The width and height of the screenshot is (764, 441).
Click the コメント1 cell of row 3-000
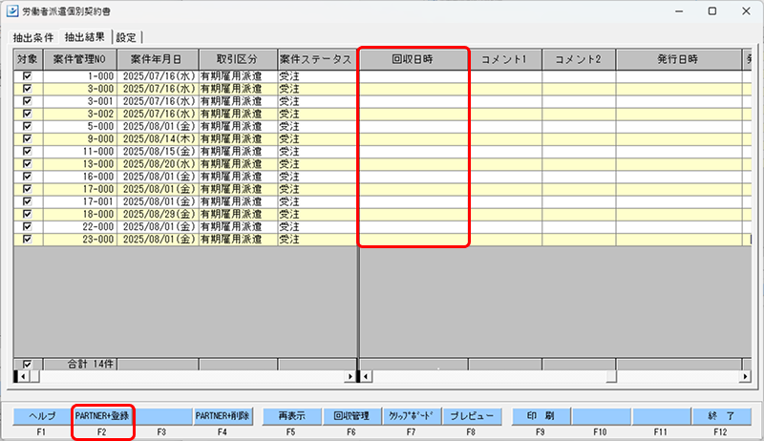505,89
